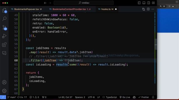The width and height of the screenshot is (179, 100).
Task: Change file encoding via UTF-8
Action: pos(91,97)
